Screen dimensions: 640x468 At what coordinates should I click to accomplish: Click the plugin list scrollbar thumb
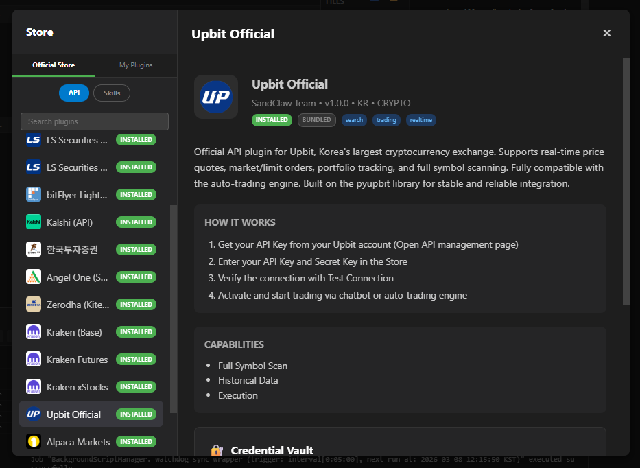[x=174, y=309]
